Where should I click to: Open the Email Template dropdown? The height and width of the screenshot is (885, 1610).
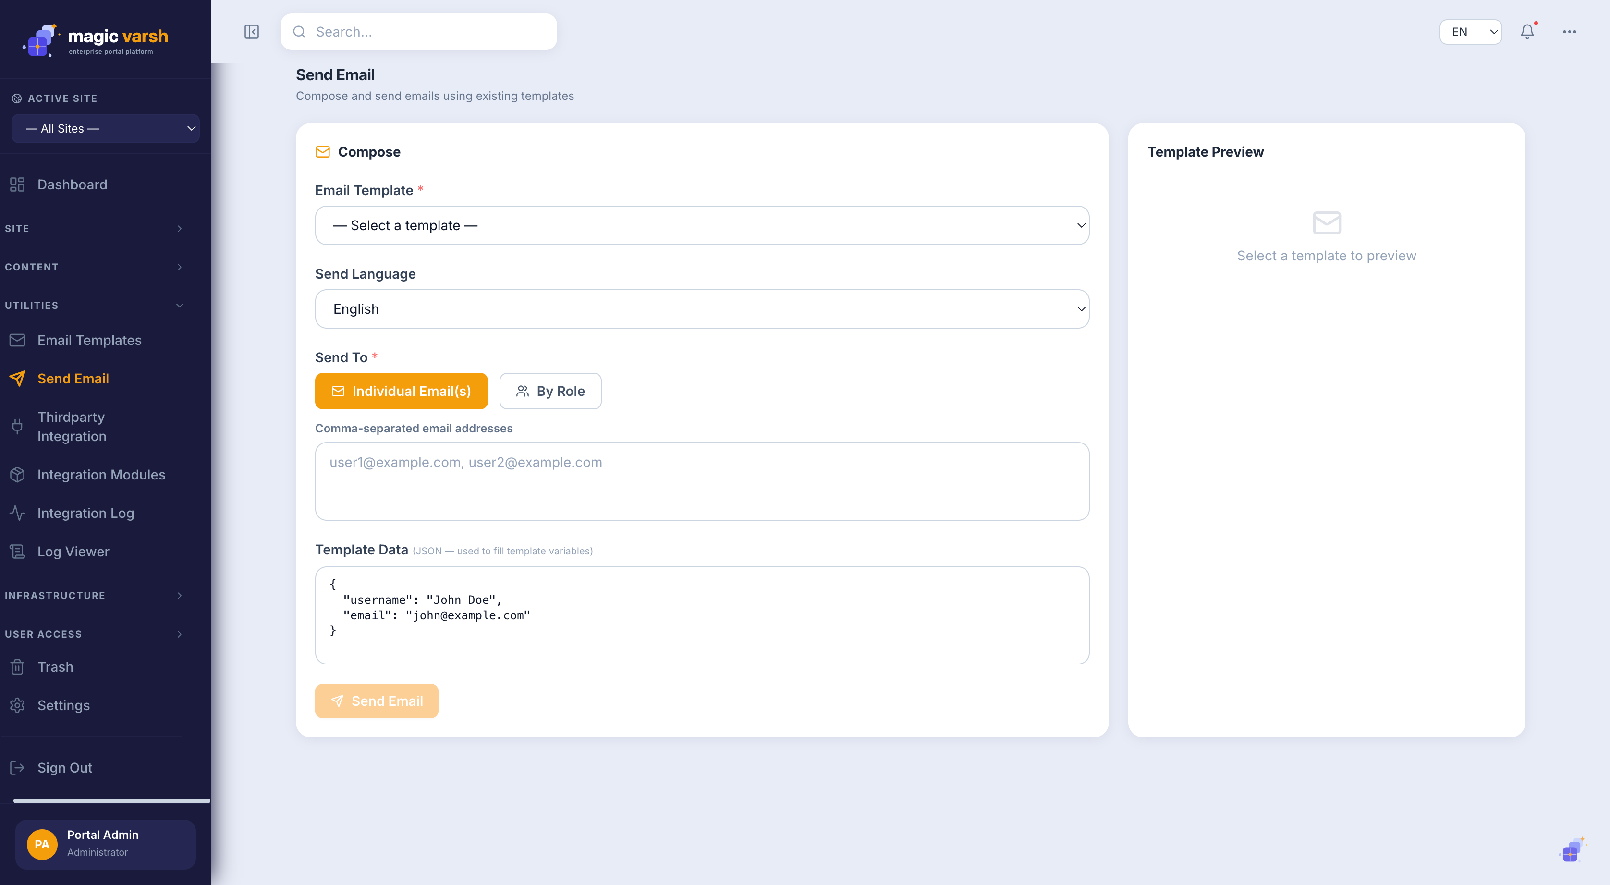click(702, 226)
